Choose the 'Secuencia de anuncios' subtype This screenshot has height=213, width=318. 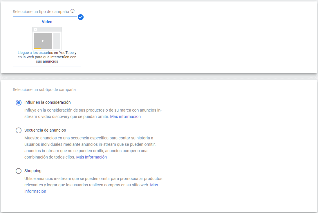click(18, 130)
